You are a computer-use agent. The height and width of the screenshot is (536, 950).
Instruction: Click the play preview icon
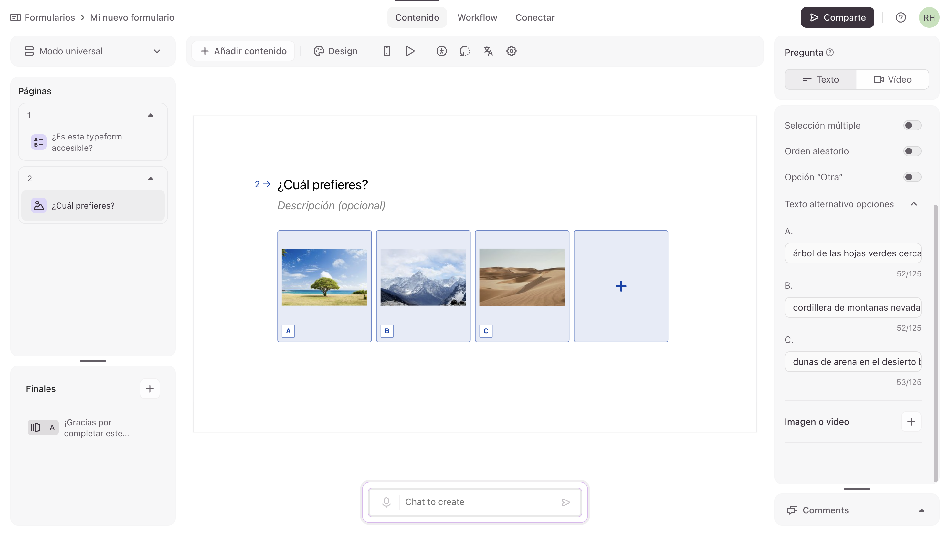410,51
